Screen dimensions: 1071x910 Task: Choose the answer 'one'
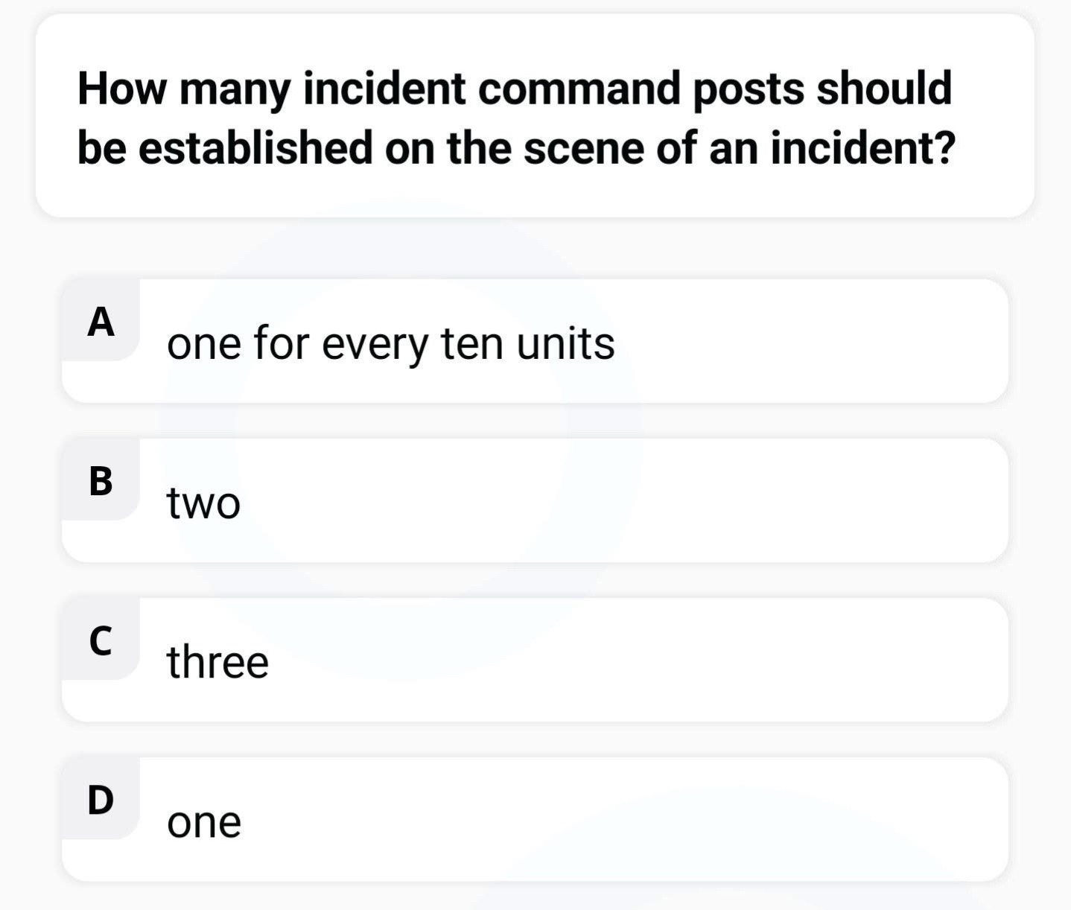[x=204, y=822]
